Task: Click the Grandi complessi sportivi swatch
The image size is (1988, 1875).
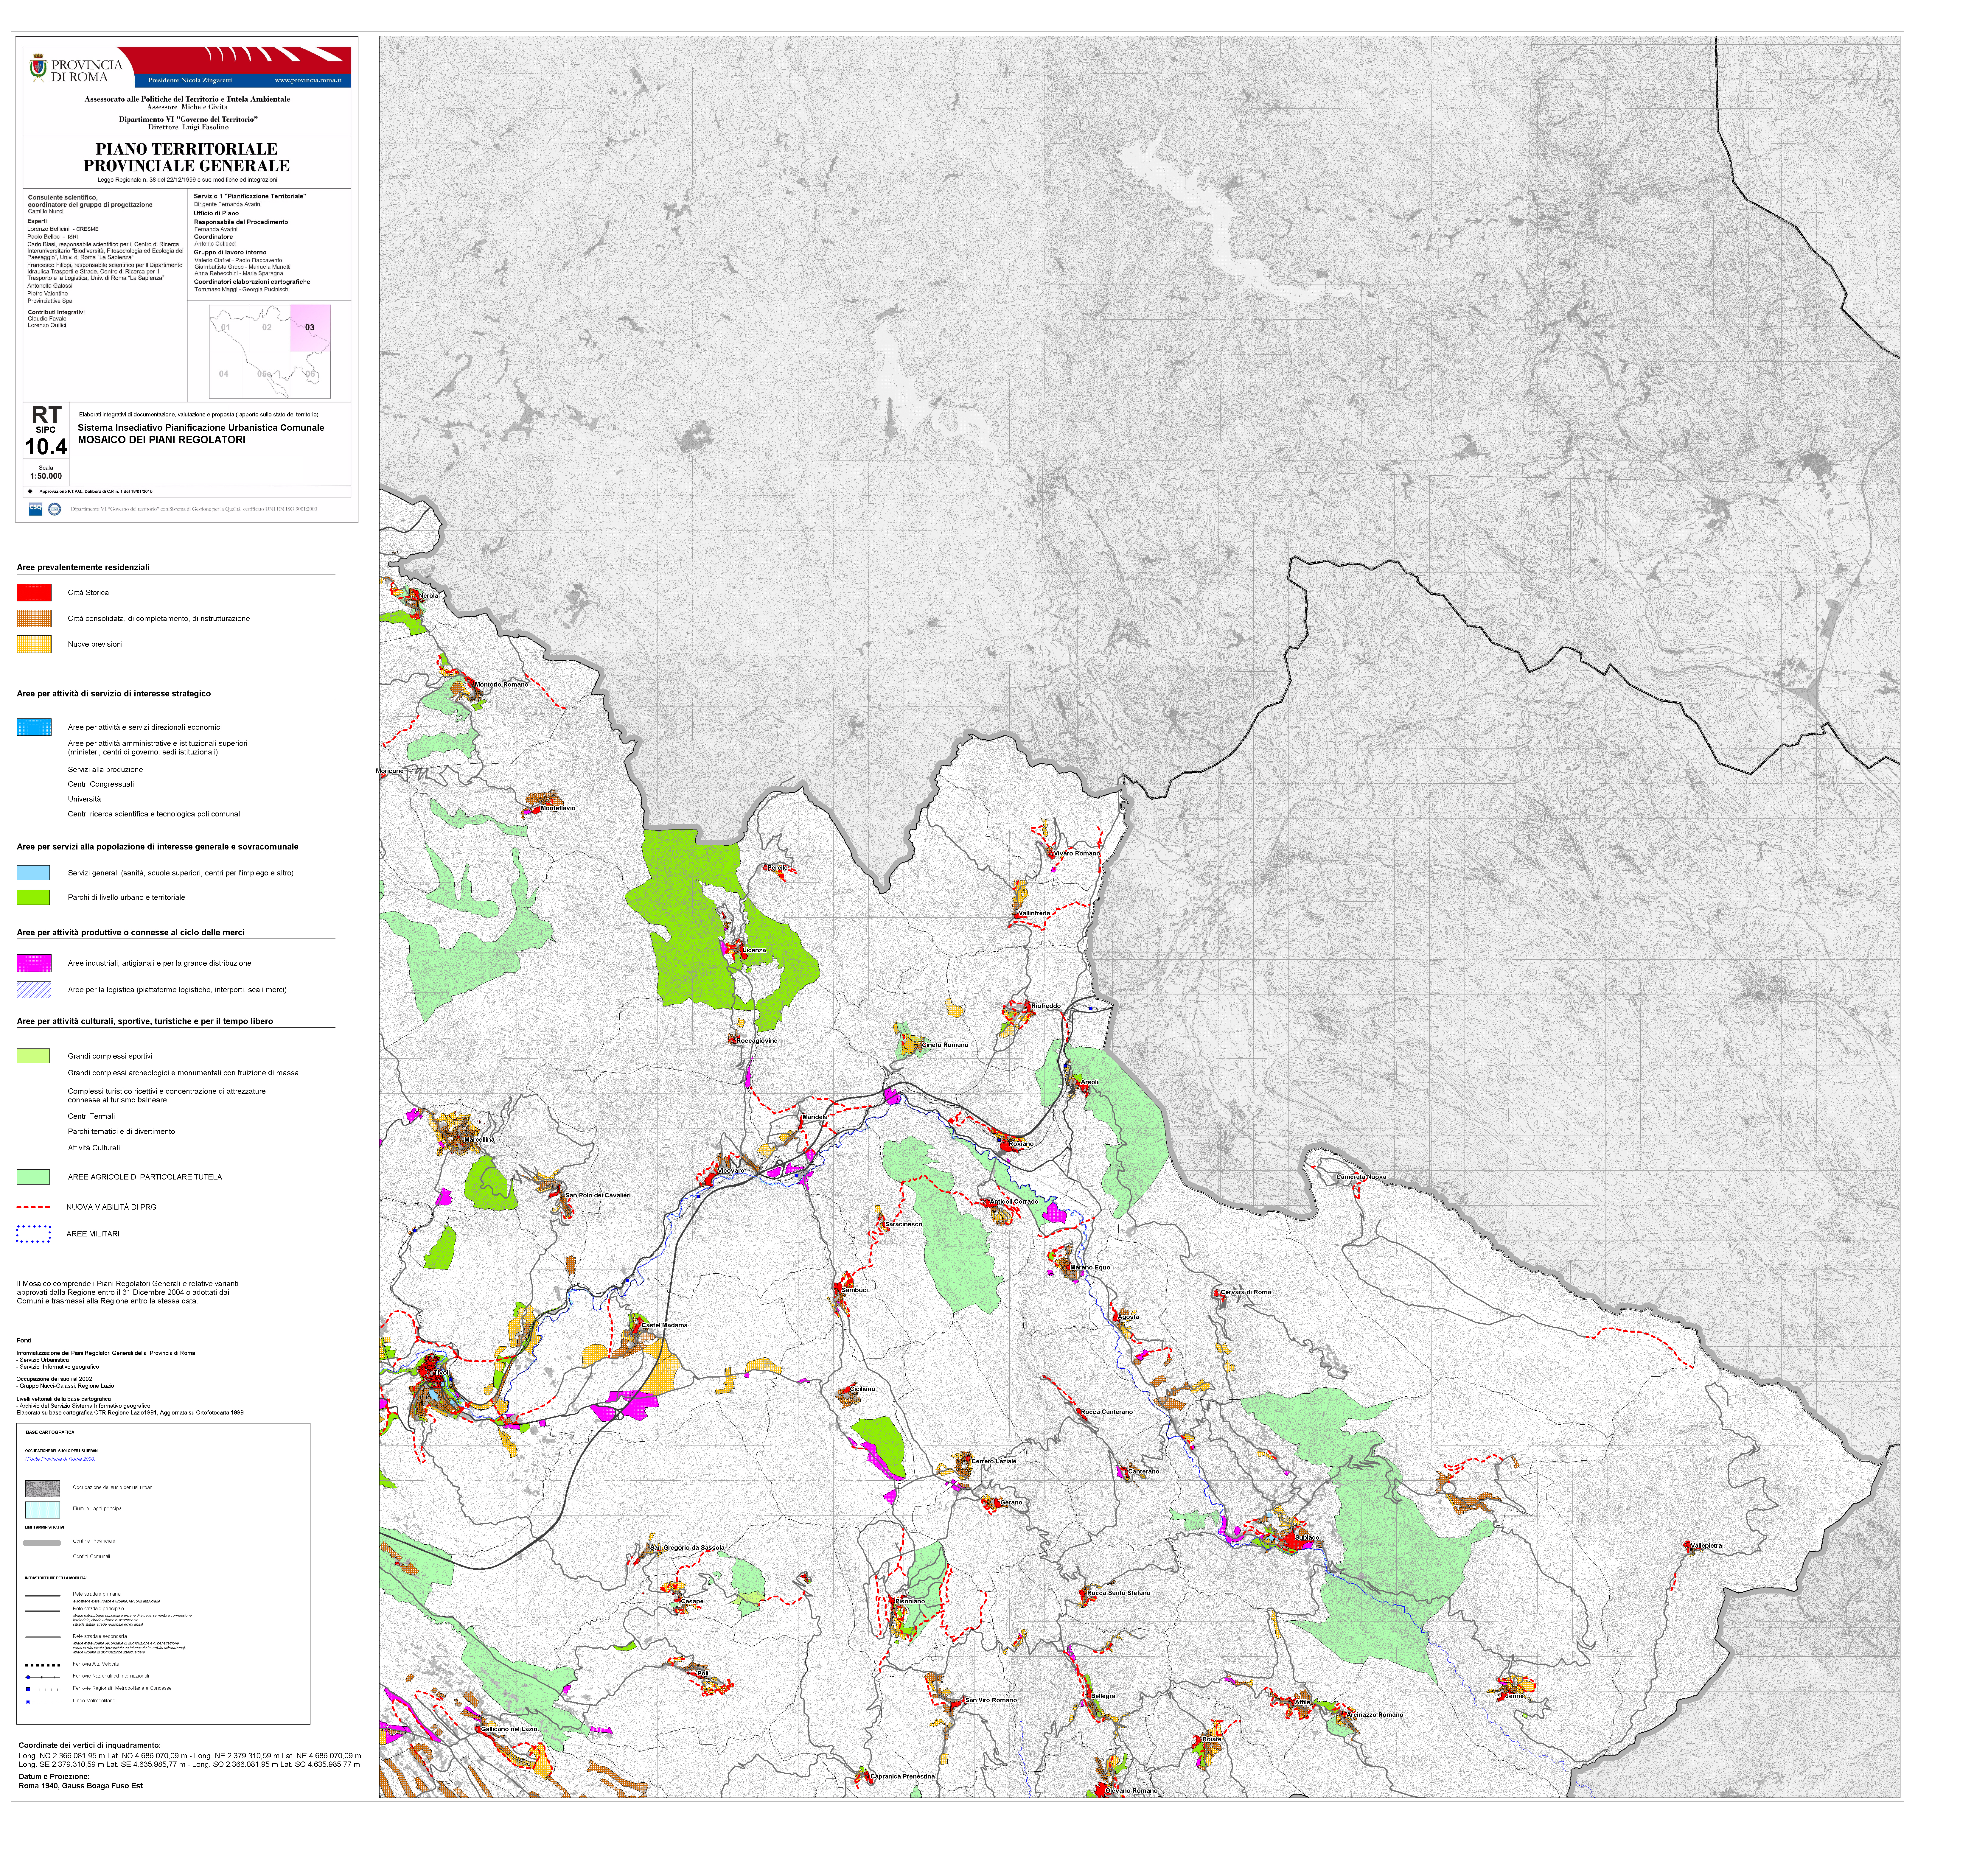Action: click(x=33, y=1056)
